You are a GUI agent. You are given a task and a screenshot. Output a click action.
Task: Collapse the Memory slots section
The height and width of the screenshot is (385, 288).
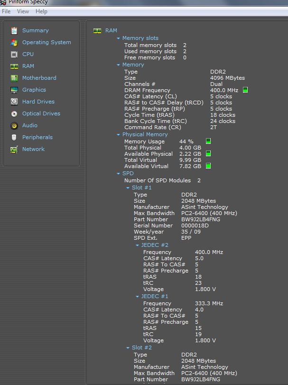tap(118, 38)
